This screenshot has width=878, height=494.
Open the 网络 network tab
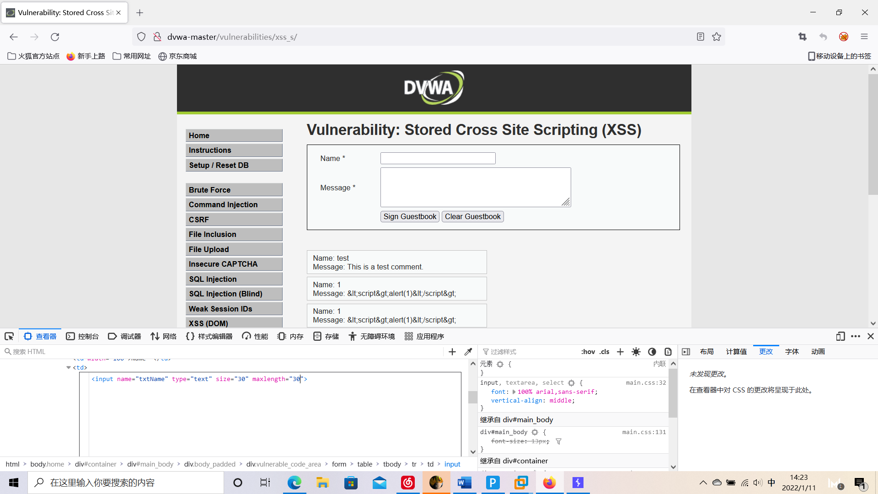click(x=164, y=336)
